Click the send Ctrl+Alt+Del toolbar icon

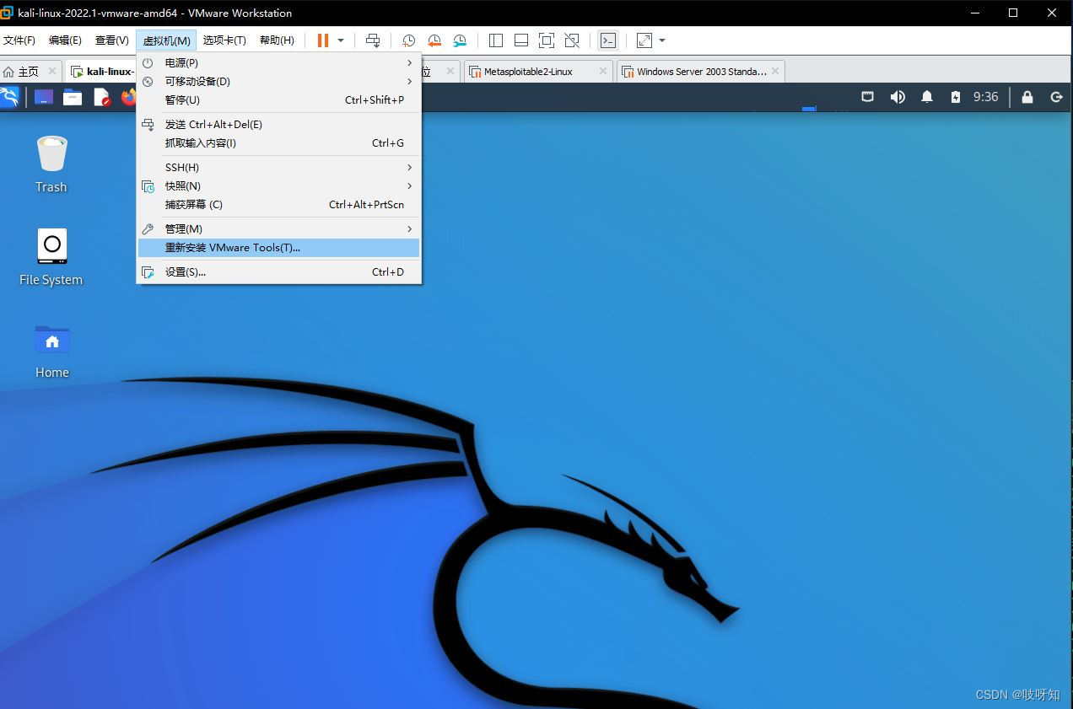tap(373, 40)
